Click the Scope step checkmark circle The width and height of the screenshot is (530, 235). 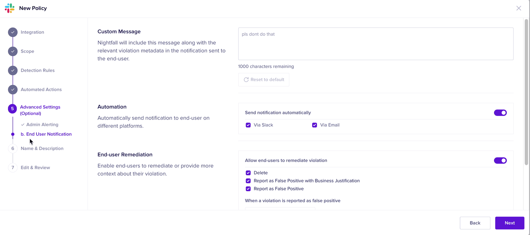13,51
